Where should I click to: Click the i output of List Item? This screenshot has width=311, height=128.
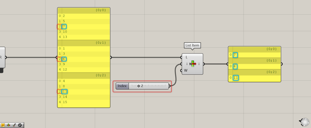point(199,64)
